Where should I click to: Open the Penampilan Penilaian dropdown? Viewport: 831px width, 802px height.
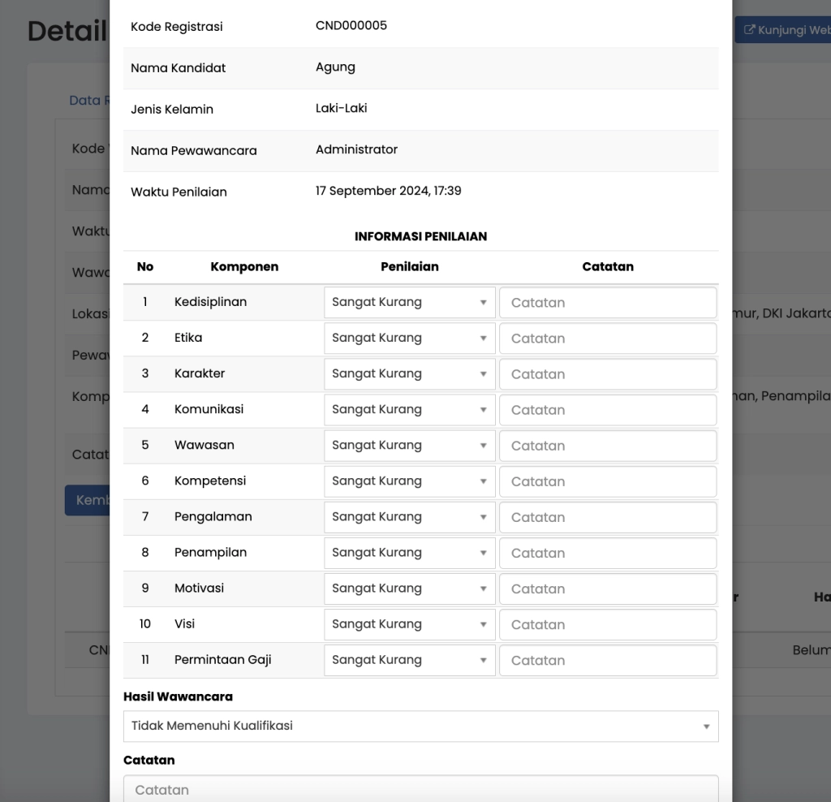[x=409, y=552]
